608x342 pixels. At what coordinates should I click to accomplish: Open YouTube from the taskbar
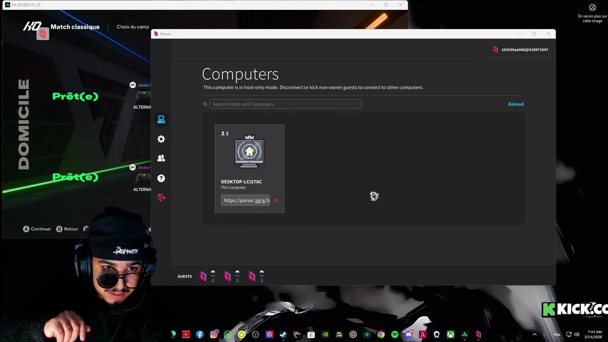(186, 334)
